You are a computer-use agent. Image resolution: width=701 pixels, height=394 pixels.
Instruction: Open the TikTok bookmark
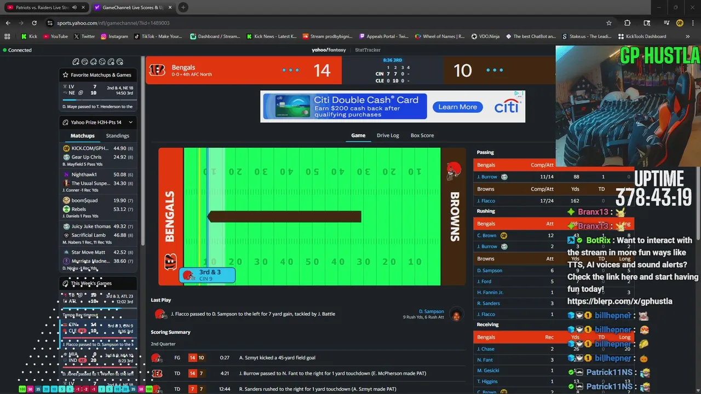coord(158,37)
